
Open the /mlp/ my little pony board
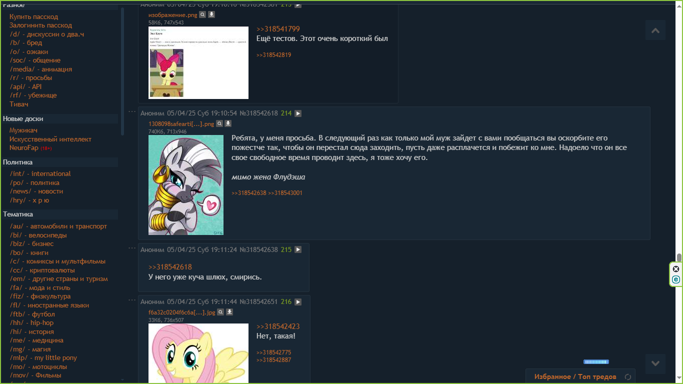[x=43, y=358]
